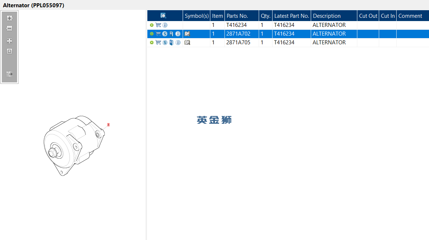The width and height of the screenshot is (429, 240).
Task: Click the S supersession icon for 2871A705
Action: (165, 42)
